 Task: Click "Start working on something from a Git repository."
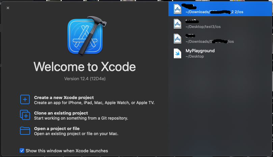(x=81, y=118)
